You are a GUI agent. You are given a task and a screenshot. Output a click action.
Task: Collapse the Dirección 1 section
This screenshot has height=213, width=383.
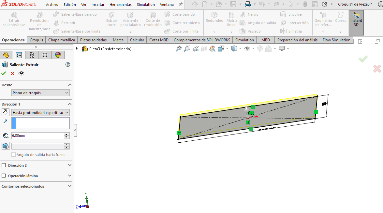70,104
